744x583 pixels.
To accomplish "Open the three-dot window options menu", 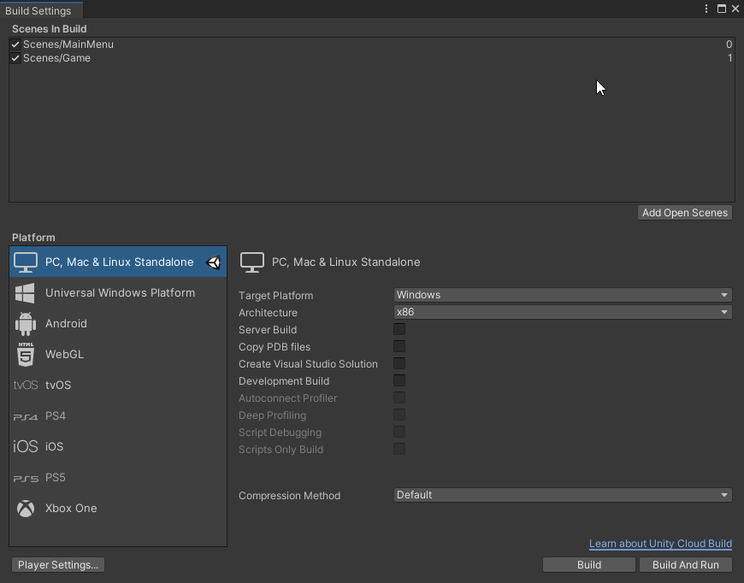I will [706, 9].
